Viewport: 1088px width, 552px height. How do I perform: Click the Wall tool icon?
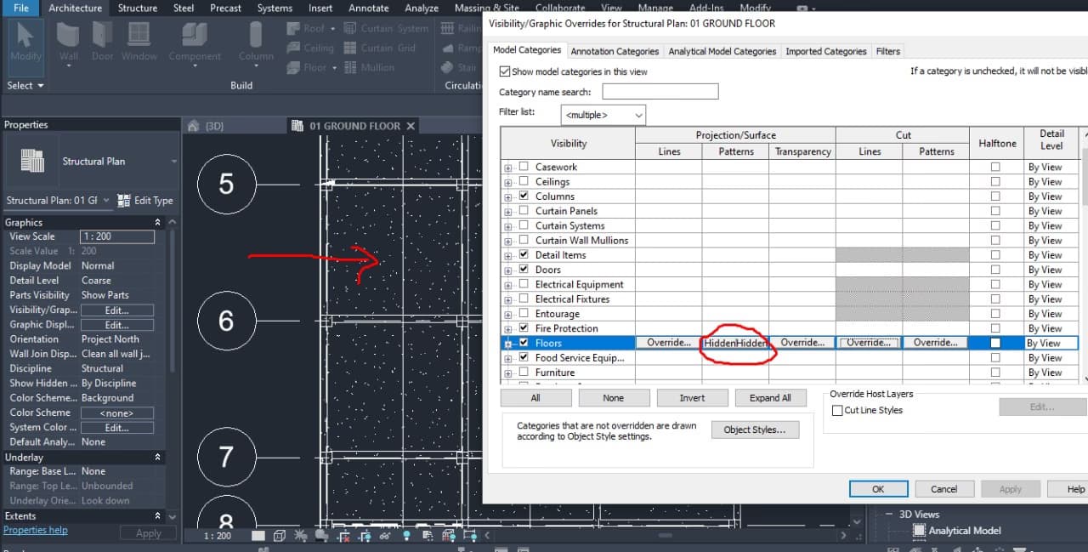[x=68, y=43]
